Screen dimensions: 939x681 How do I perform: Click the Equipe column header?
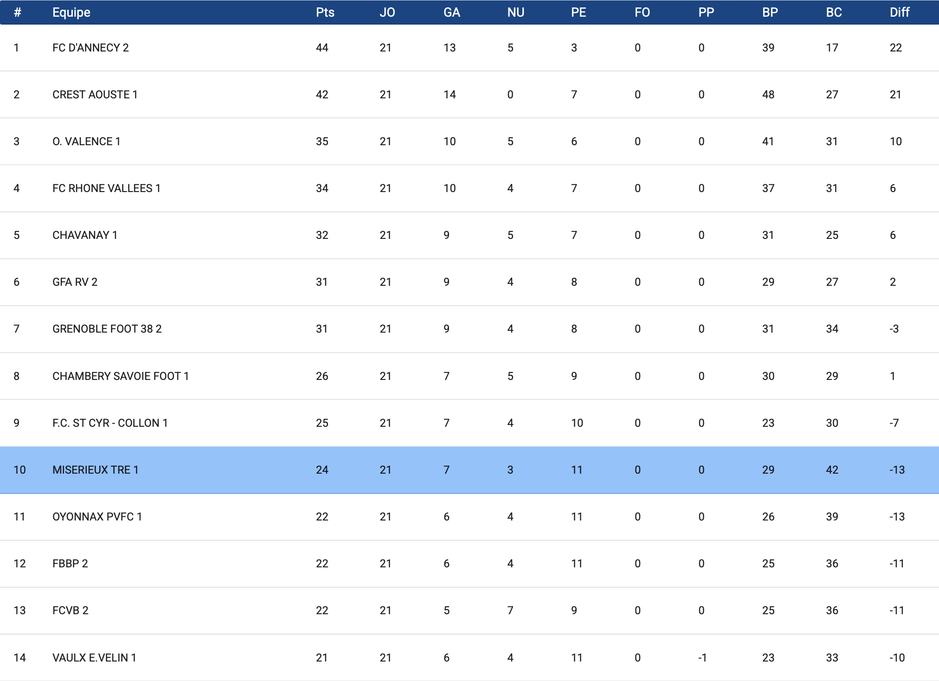(x=71, y=13)
